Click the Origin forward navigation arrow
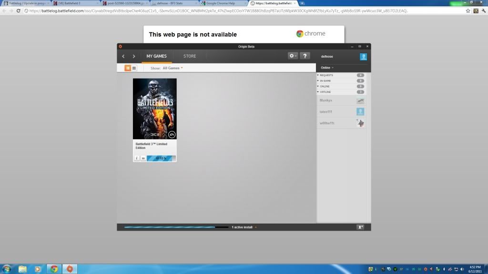The height and width of the screenshot is (274, 488). (134, 56)
